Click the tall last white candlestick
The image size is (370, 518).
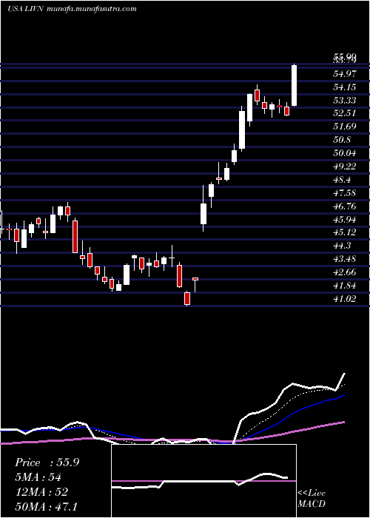coord(294,85)
